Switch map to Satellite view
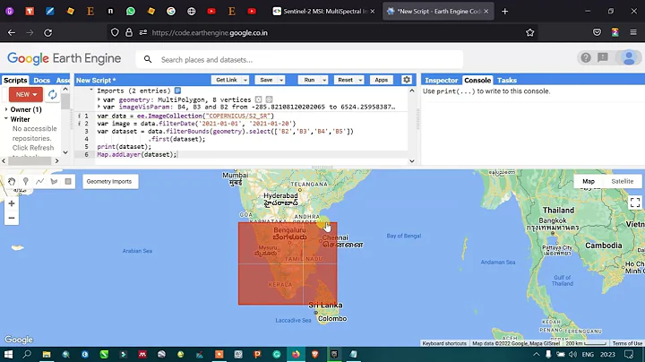 tap(622, 181)
